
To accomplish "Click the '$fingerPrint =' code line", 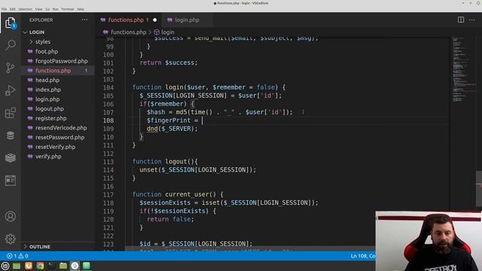I will pyautogui.click(x=172, y=120).
